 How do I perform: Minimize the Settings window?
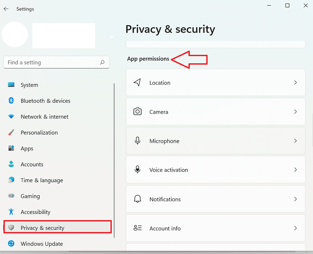(269, 5)
